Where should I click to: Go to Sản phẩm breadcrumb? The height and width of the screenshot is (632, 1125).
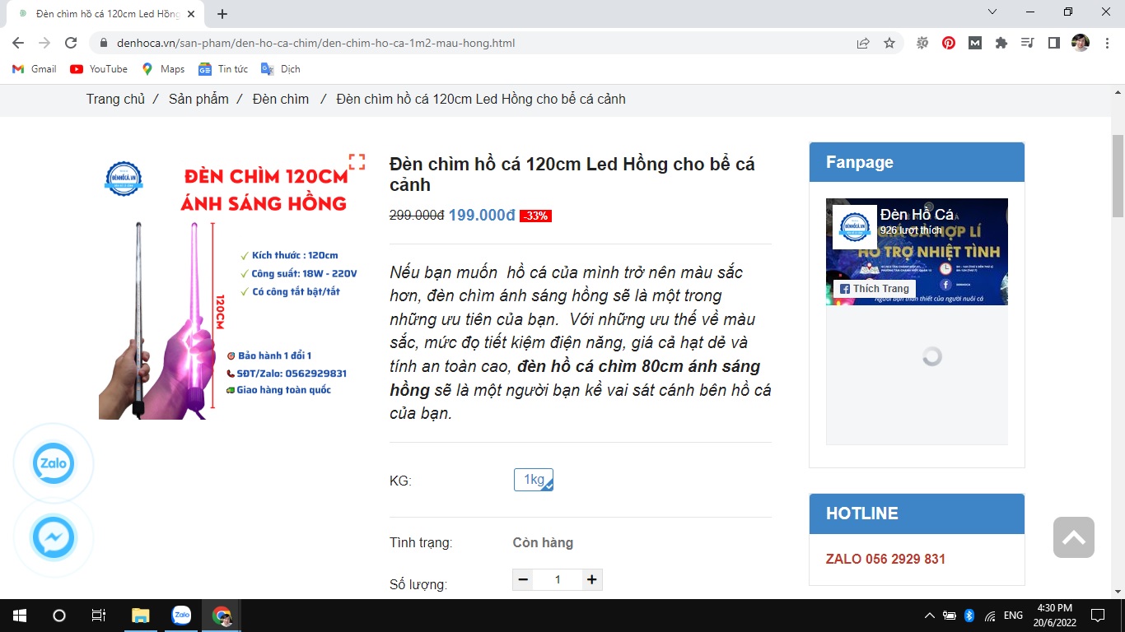198,99
